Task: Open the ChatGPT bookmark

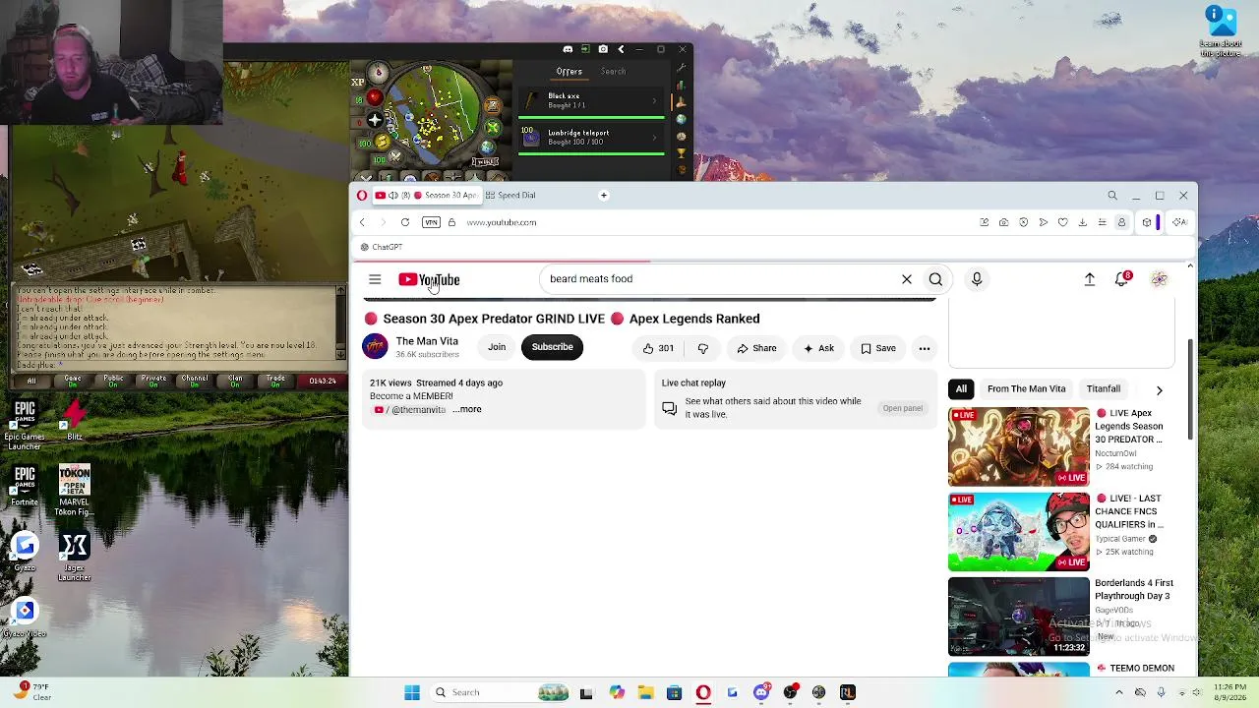Action: coord(382,247)
